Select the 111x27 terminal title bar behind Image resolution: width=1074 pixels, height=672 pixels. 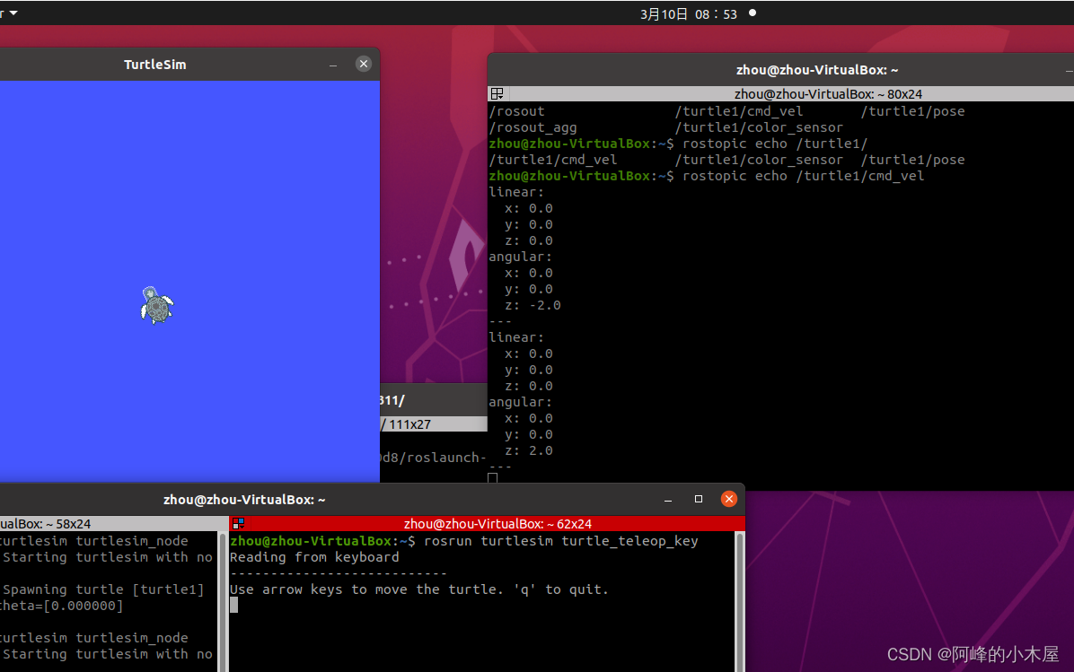click(434, 424)
